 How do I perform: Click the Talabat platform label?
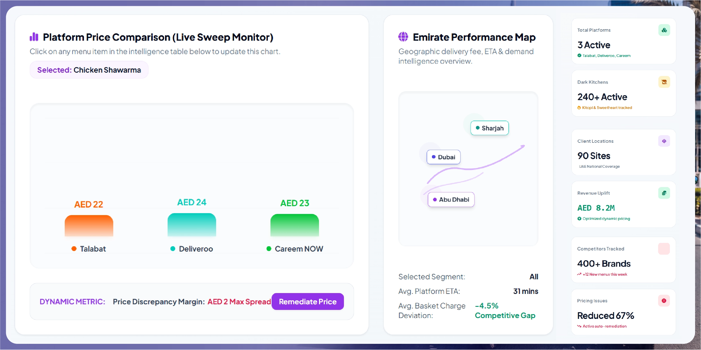93,249
